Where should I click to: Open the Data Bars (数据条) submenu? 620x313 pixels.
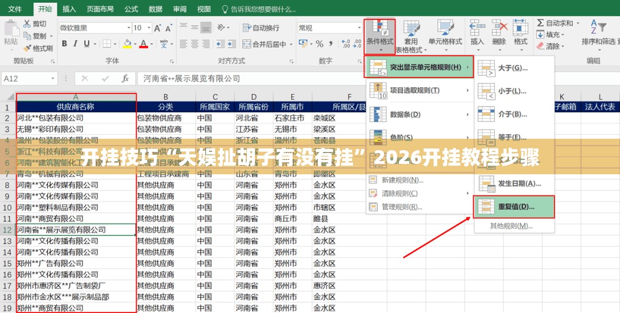(x=418, y=114)
